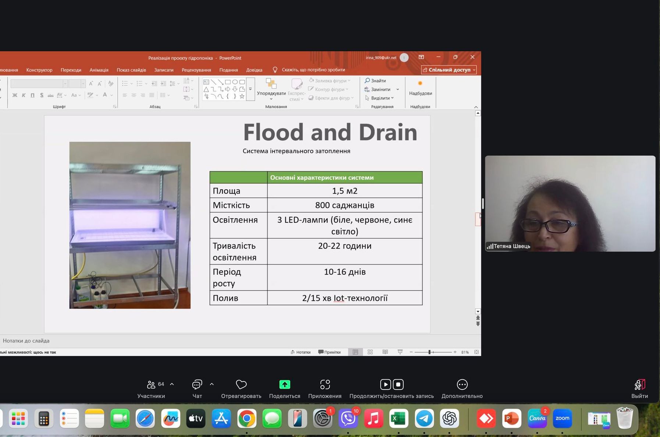660x437 pixels.
Task: Toggle the Нотатки notes pane
Action: 300,352
